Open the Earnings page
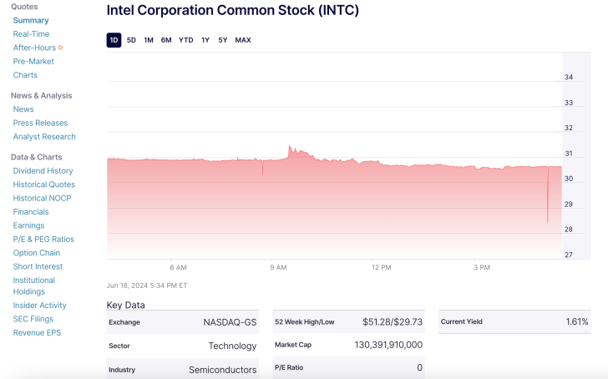 pos(28,225)
